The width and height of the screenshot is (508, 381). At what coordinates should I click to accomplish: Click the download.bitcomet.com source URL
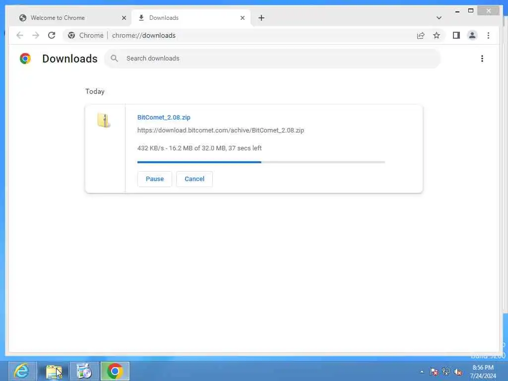(x=221, y=130)
